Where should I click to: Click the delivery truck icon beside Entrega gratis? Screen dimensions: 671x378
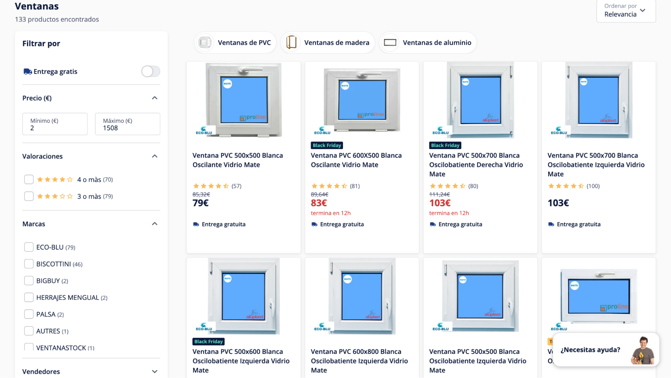coord(28,72)
